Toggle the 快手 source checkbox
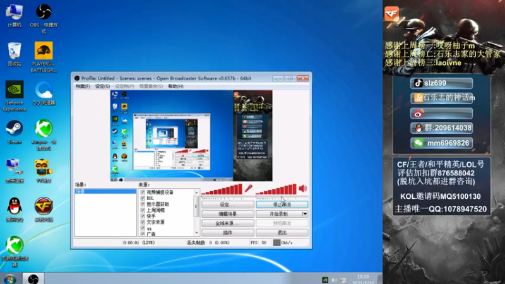This screenshot has height=284, width=505. point(143,216)
